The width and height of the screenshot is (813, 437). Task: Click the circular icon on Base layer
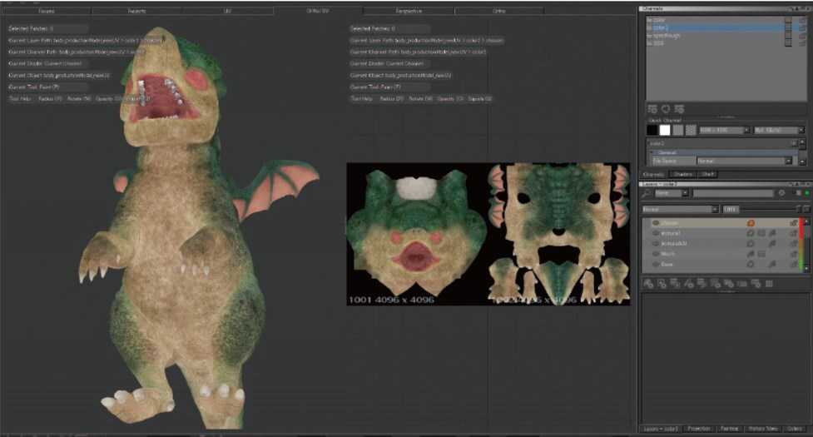[x=751, y=265]
